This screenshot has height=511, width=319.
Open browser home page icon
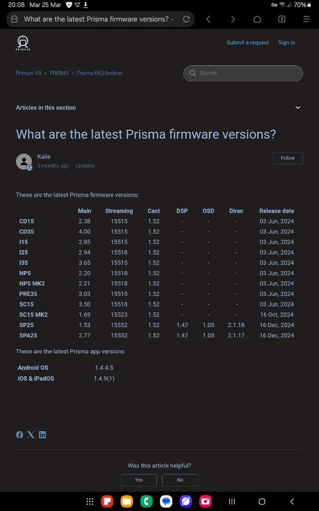pos(257,19)
